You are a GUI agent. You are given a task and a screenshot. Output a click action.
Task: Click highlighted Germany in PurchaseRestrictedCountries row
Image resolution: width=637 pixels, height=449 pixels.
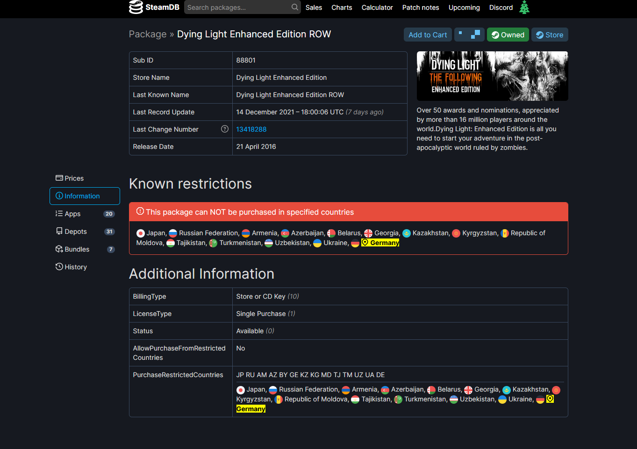click(251, 409)
